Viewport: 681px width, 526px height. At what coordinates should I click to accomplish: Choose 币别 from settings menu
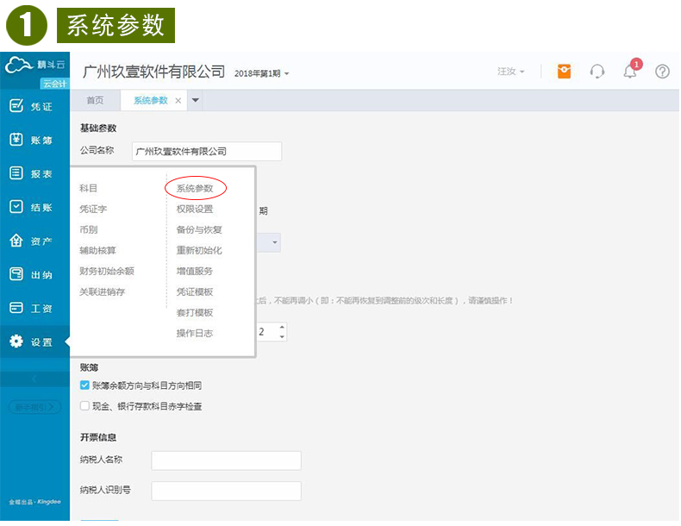coord(88,229)
